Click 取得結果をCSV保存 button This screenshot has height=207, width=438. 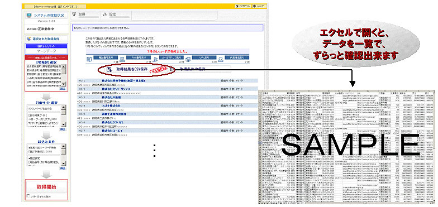coord(132,69)
